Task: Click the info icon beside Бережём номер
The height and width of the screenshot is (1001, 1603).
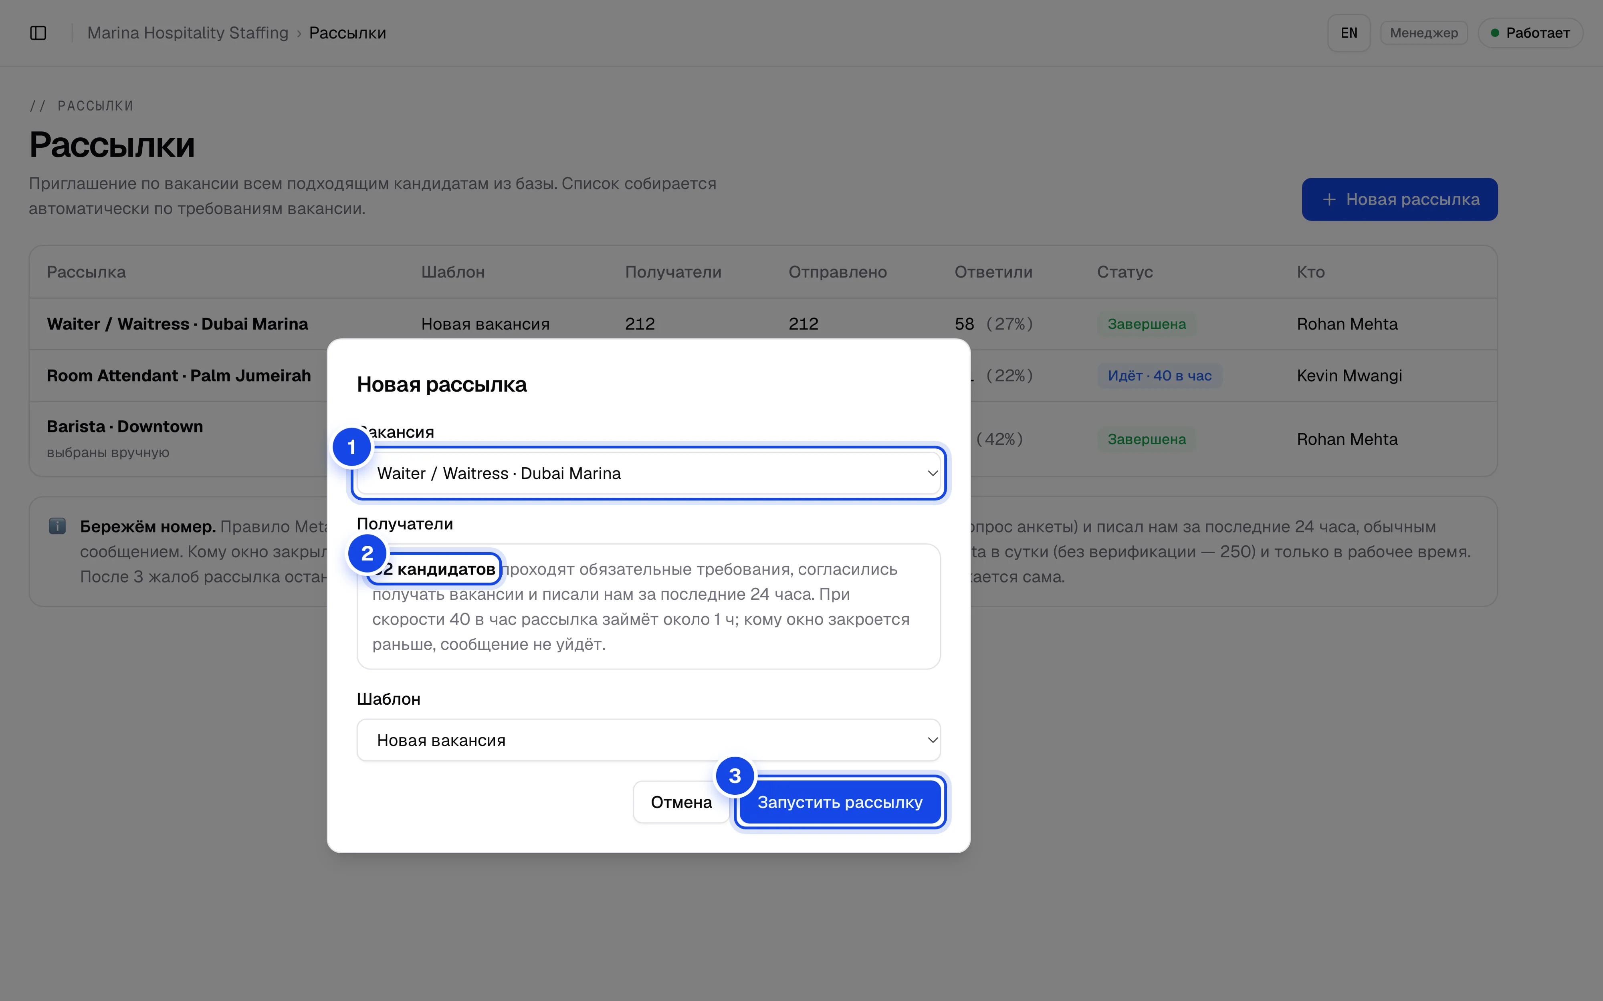Action: (57, 526)
